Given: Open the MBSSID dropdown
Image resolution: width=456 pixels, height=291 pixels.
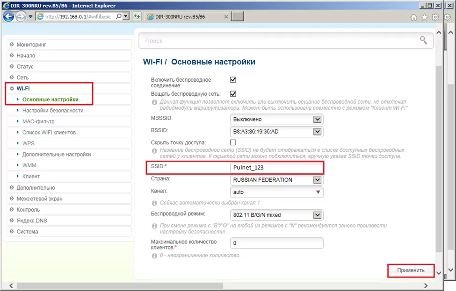Looking at the screenshot, I should click(x=276, y=120).
